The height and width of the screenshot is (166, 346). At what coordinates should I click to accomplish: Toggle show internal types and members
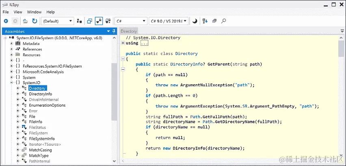99,21
